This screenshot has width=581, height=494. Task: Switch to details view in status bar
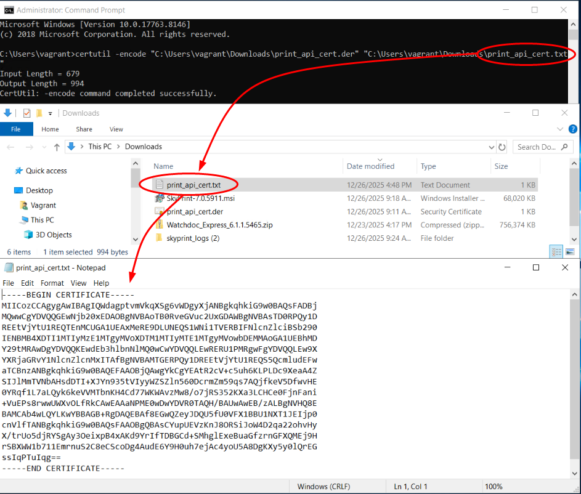pyautogui.click(x=556, y=251)
